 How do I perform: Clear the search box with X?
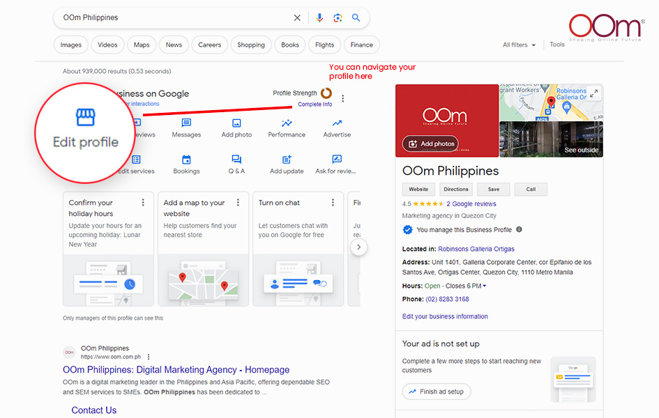pyautogui.click(x=297, y=17)
